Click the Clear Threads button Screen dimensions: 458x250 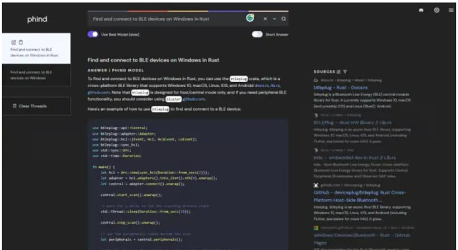click(36, 106)
